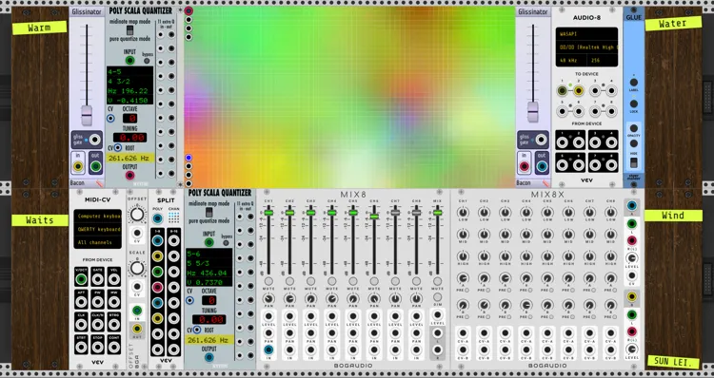Click the OUT jack on the Offset module

click(136, 329)
